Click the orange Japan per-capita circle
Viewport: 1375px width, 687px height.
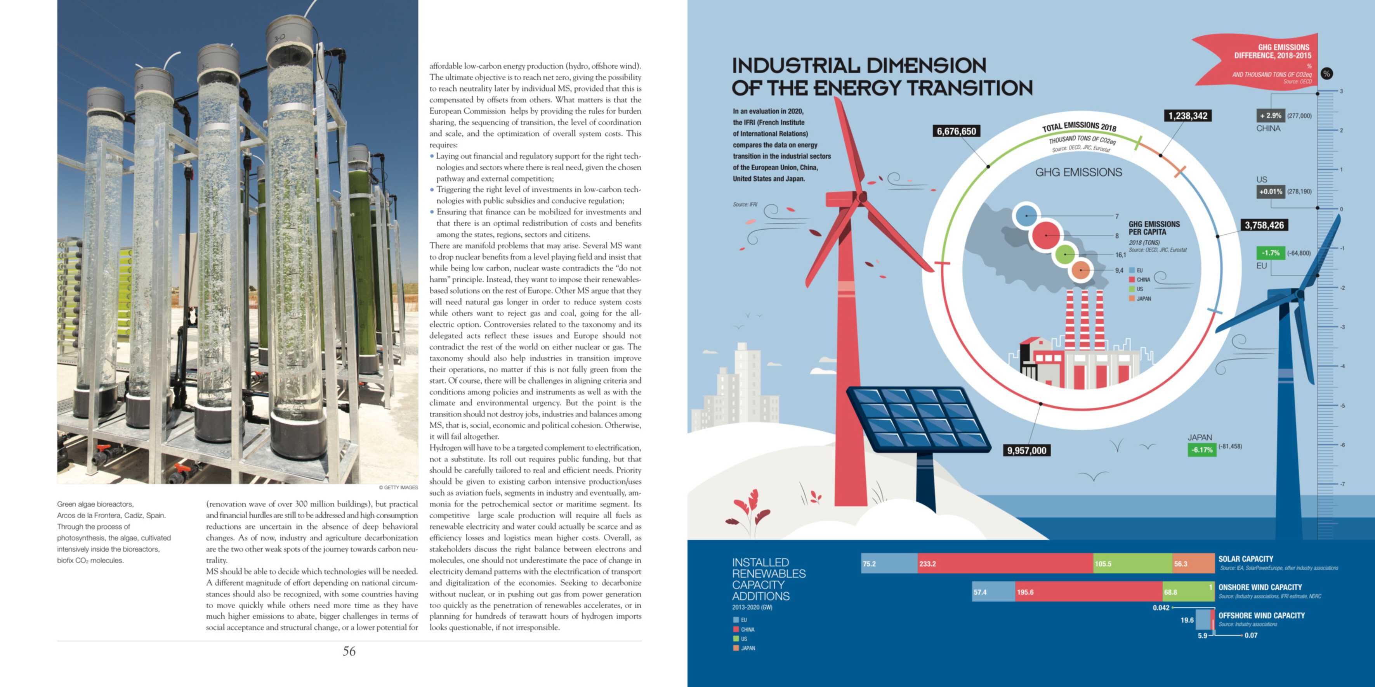[x=1080, y=270]
